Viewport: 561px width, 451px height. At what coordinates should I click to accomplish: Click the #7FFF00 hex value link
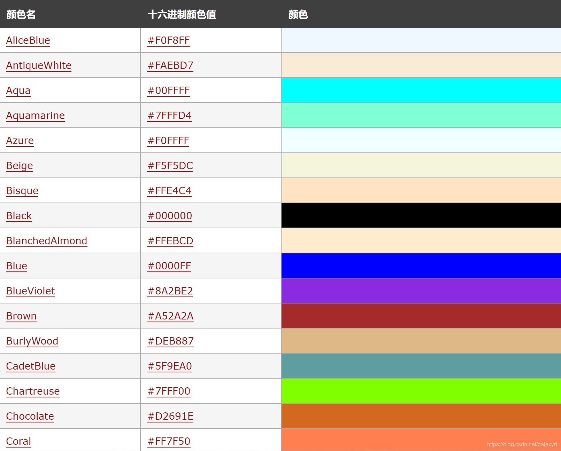coord(169,391)
